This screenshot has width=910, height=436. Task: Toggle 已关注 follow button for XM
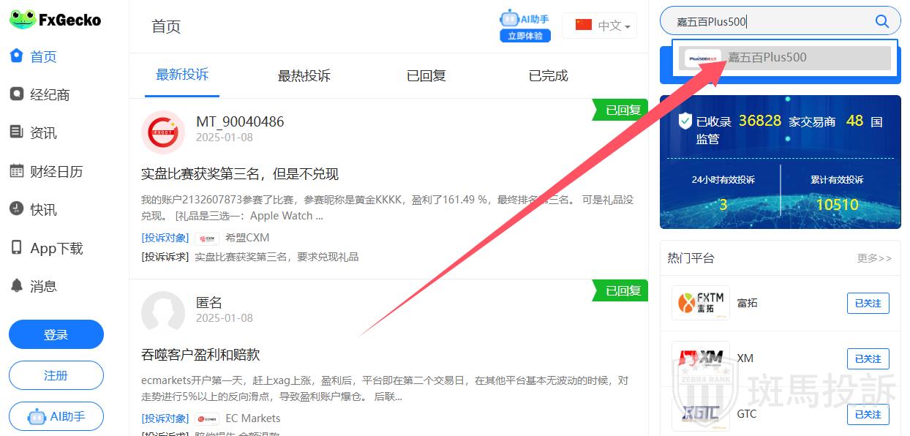(x=868, y=358)
